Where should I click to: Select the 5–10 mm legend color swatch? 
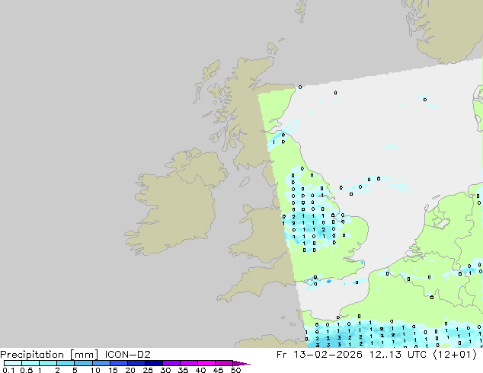[83, 363]
